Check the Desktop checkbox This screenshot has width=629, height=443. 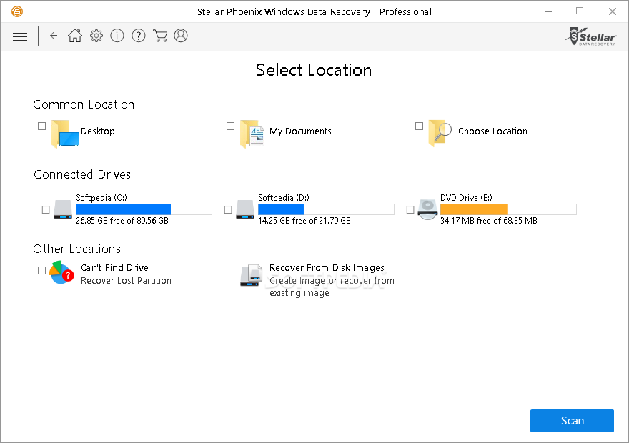tap(41, 126)
